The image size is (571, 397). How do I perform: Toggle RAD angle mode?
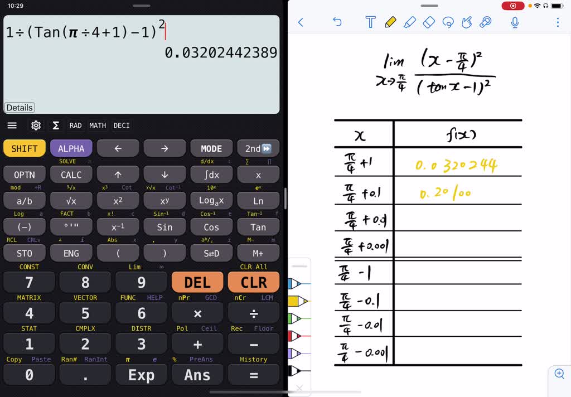coord(75,125)
